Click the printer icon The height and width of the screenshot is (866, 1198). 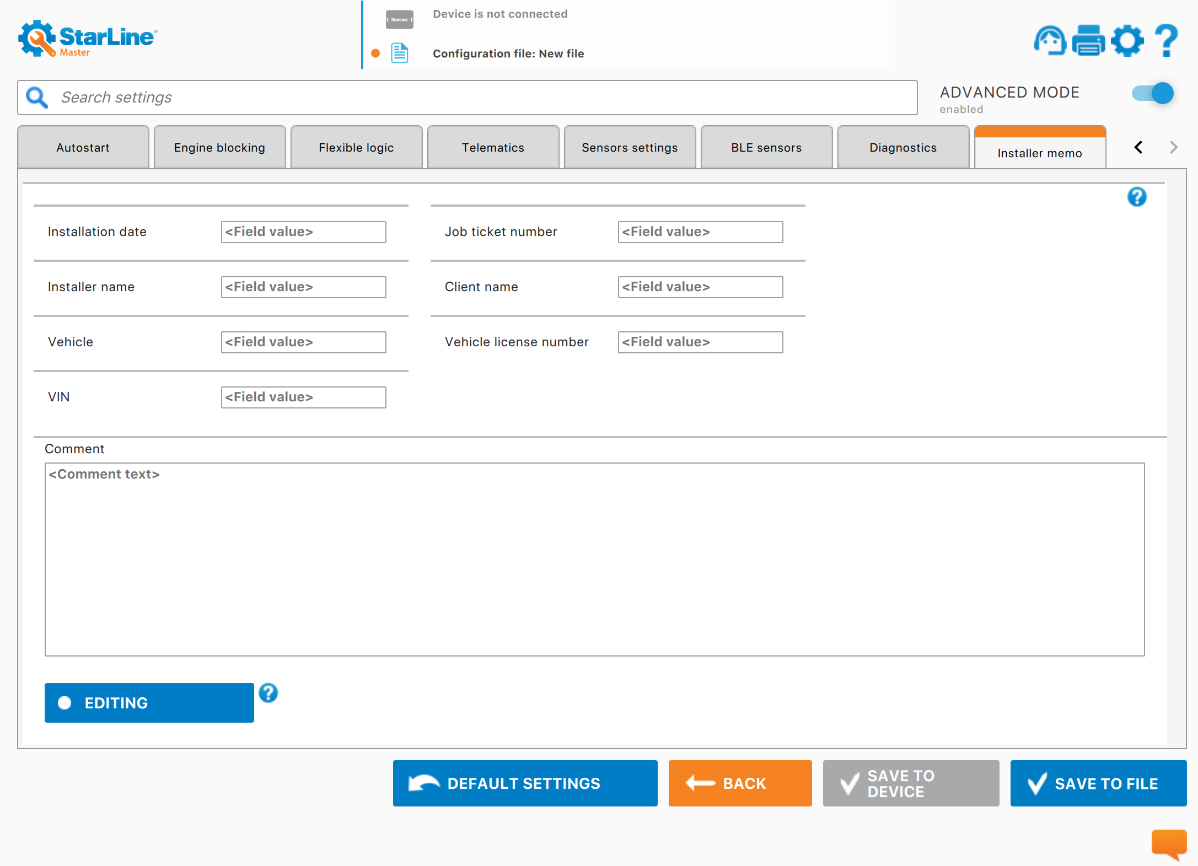point(1088,40)
